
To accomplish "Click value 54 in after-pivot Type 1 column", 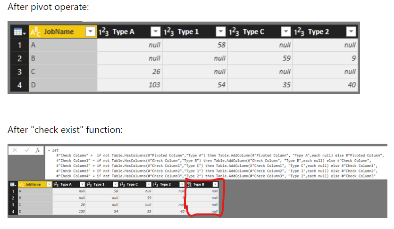I will 221,85.
